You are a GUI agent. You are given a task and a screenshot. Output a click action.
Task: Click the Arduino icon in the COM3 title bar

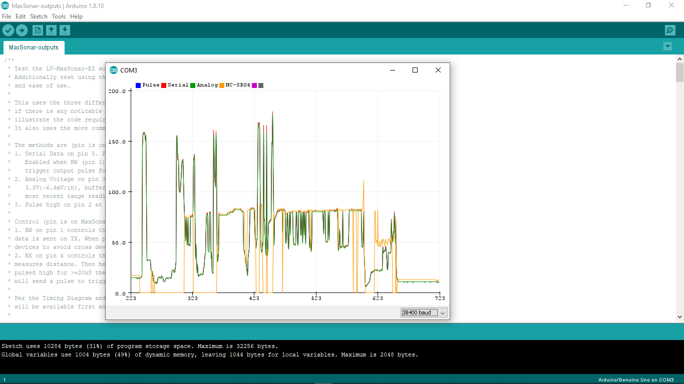click(114, 70)
